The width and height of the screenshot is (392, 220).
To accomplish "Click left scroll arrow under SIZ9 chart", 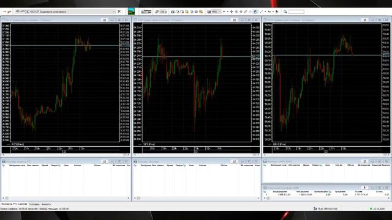I will pos(135,155).
